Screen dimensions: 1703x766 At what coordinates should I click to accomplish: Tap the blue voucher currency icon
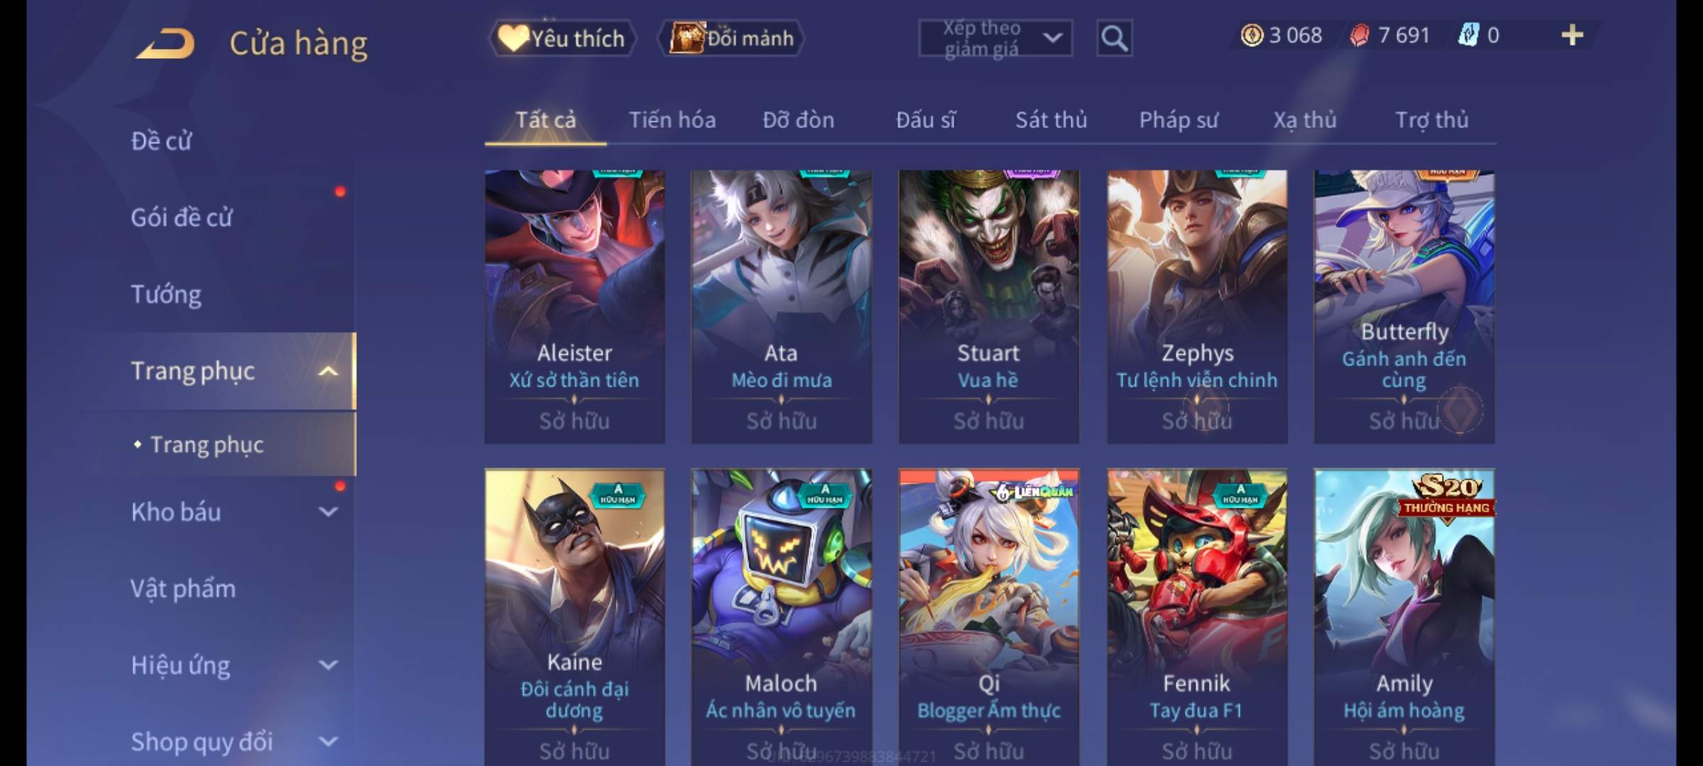pos(1468,35)
